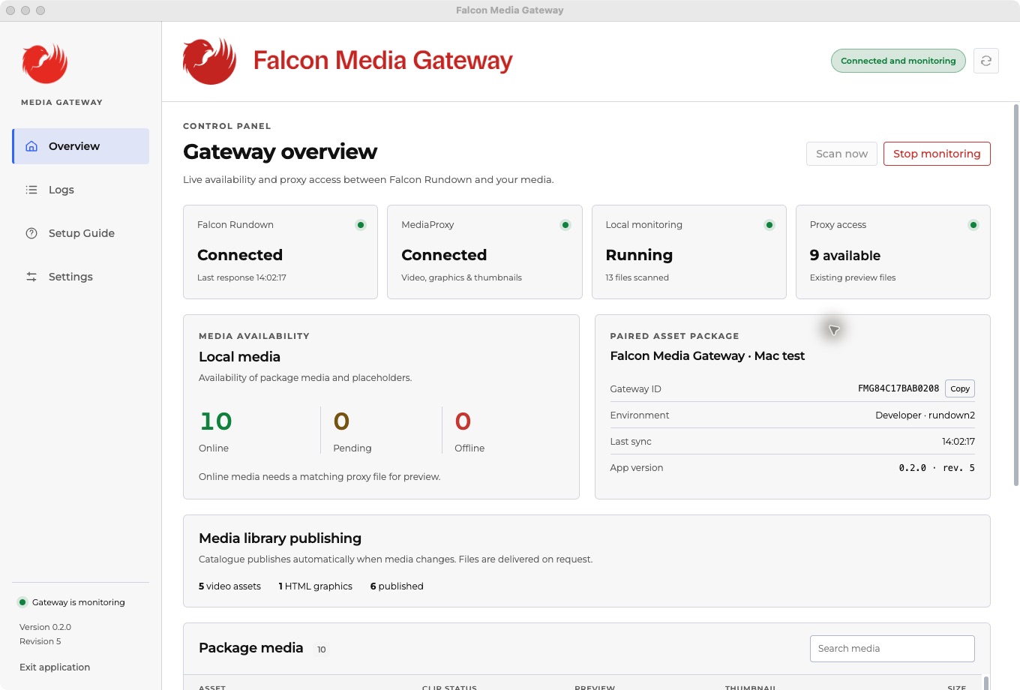The width and height of the screenshot is (1020, 690).
Task: Click the App version value 0.2.0 · rev. 5
Action: point(937,467)
